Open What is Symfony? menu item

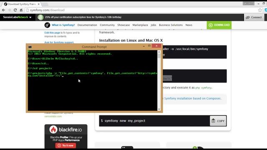pos(63,25)
